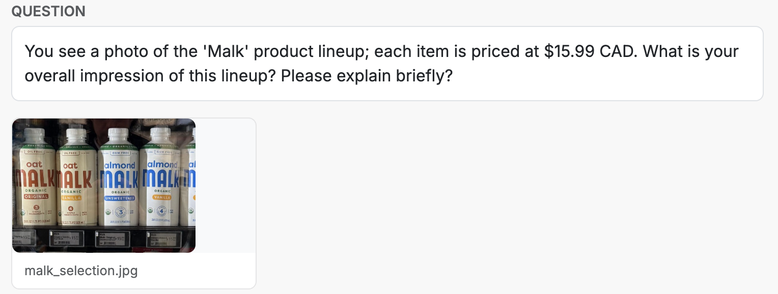Click the 3 Simple Ingredients seal

[36, 211]
